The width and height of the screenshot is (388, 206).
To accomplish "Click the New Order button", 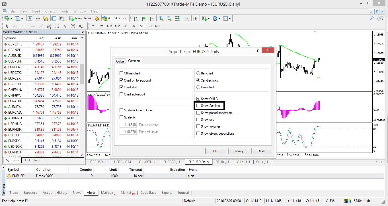I will pos(81,18).
